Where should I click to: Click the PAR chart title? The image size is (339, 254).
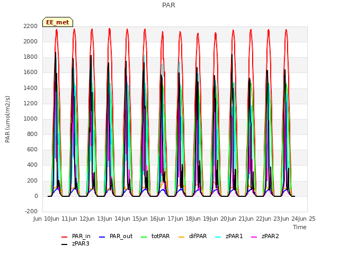click(x=168, y=5)
